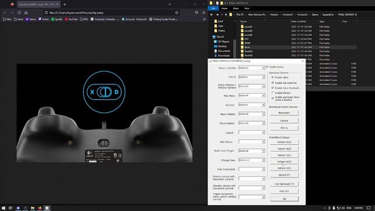This screenshot has height=211, width=375.
Task: Click the browser address bar
Action: pos(111,13)
